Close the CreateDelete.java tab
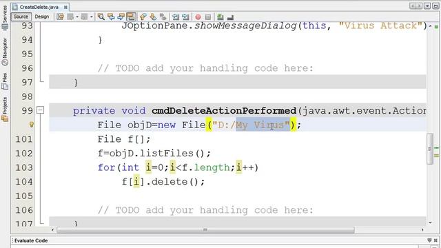Screen dimensions: 441x248 tap(65, 7)
